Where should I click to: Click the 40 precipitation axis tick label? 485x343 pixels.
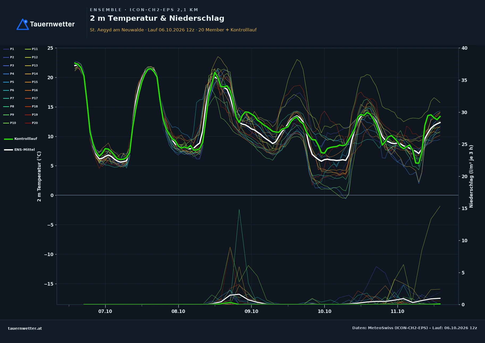coord(465,48)
